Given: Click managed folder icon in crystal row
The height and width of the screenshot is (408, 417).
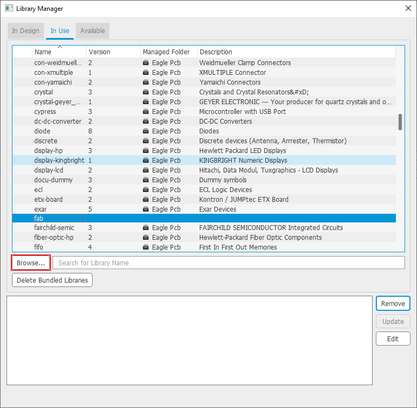Looking at the screenshot, I should [x=146, y=92].
